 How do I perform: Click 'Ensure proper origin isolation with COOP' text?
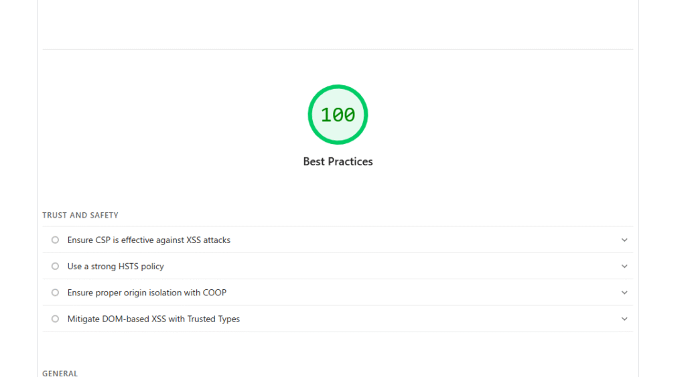pyautogui.click(x=147, y=293)
